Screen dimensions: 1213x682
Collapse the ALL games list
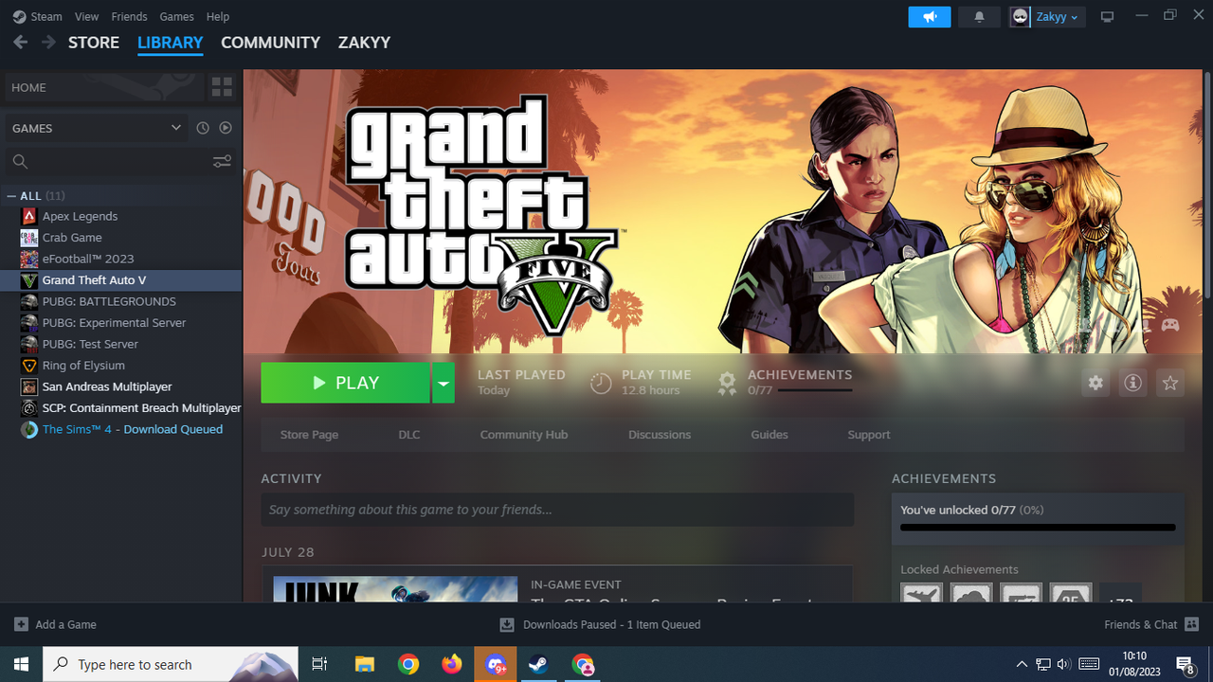(11, 196)
